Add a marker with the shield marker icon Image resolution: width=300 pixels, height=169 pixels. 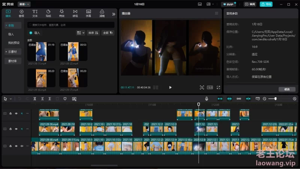pyautogui.click(x=65, y=99)
